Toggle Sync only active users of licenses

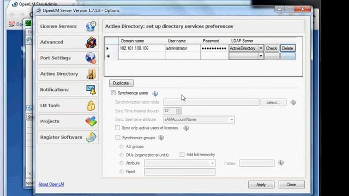(x=117, y=128)
